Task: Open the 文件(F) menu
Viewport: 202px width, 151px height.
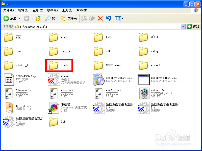Action: pos(9,10)
